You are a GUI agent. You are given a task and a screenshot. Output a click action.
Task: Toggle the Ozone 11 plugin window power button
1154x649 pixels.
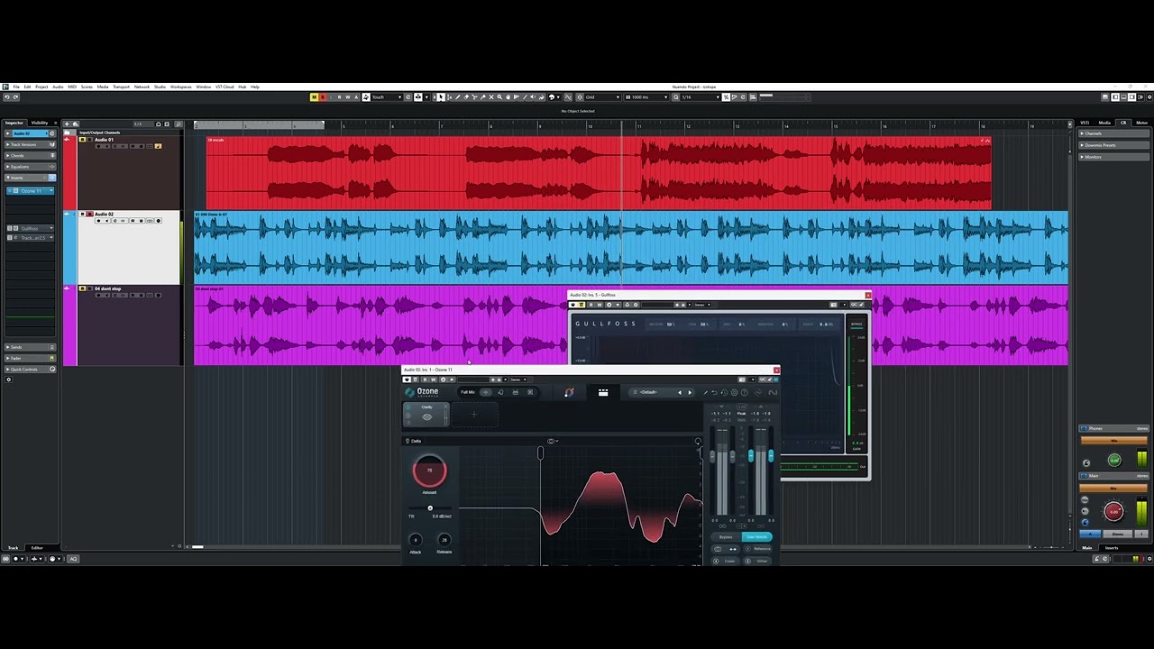407,379
